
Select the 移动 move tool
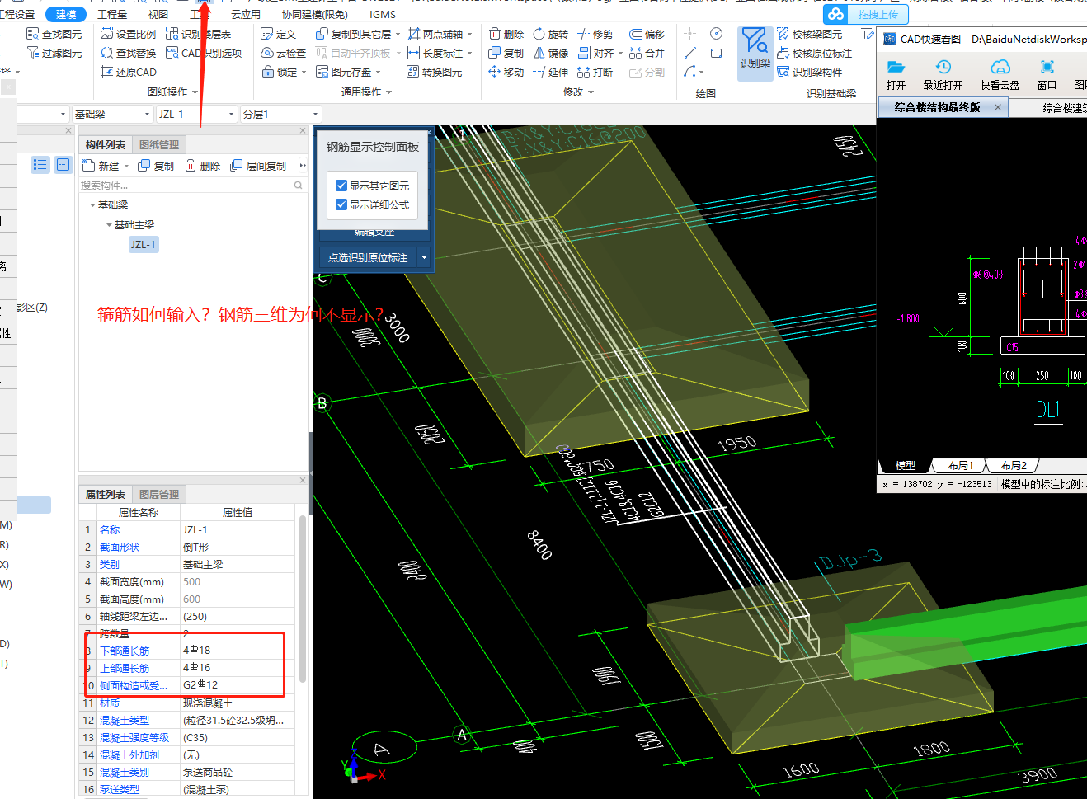tap(506, 72)
